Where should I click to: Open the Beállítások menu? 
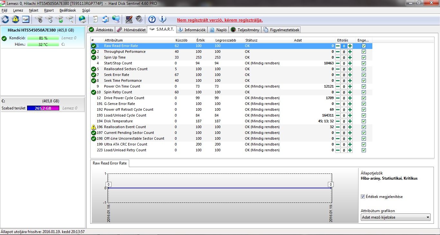click(x=68, y=10)
